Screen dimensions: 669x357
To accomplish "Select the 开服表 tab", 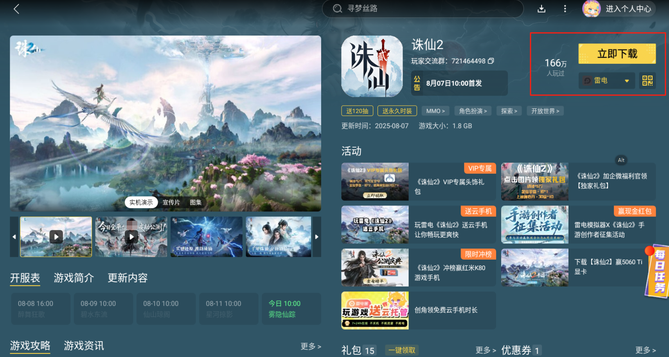I will 25,278.
